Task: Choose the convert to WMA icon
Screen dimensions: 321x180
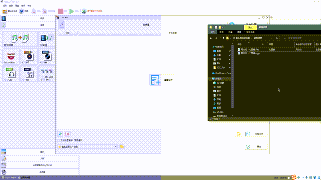Action: point(47,56)
